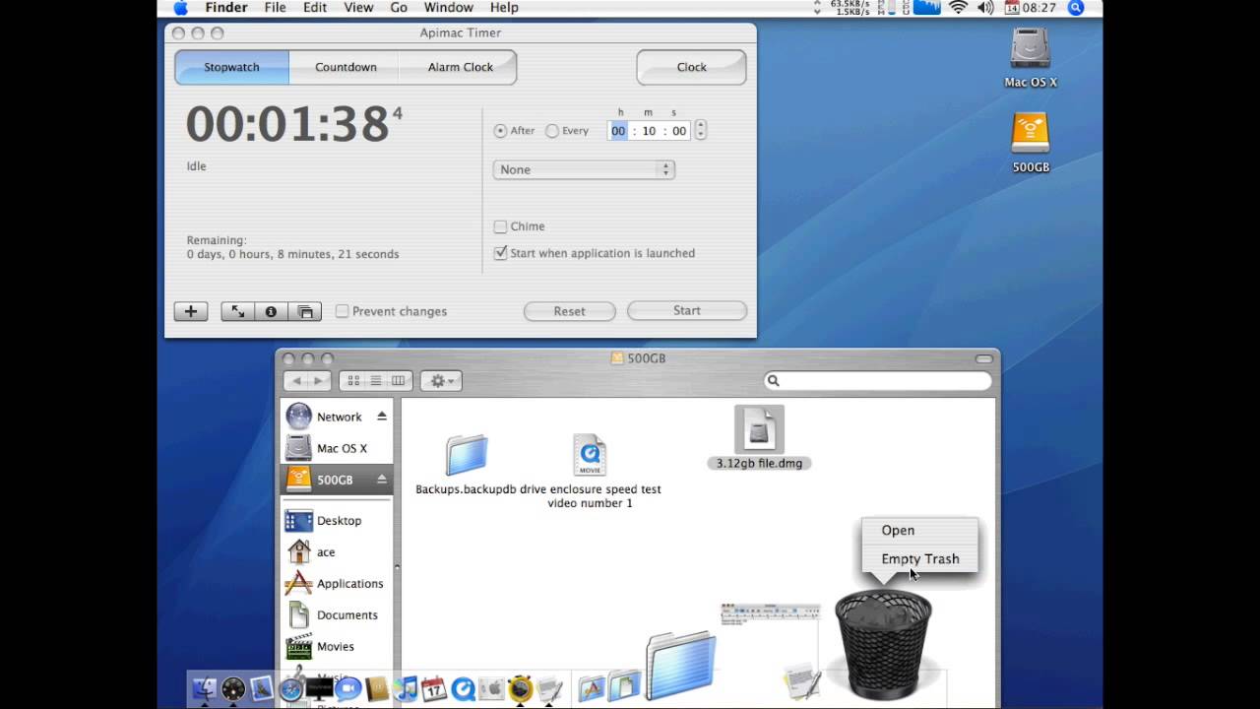The image size is (1260, 709).
Task: Click the Mac OS X drive on desktop
Action: [1031, 48]
